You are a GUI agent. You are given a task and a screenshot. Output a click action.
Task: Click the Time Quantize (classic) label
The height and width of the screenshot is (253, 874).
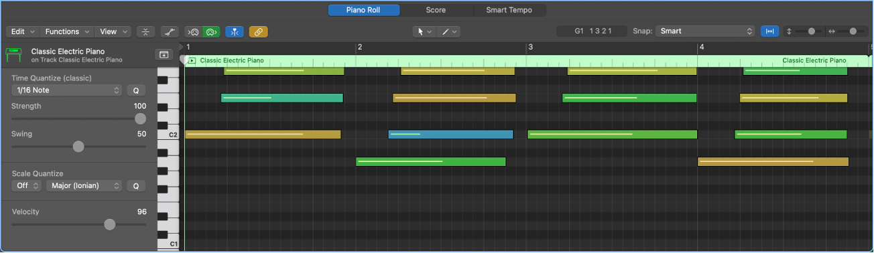tap(51, 78)
